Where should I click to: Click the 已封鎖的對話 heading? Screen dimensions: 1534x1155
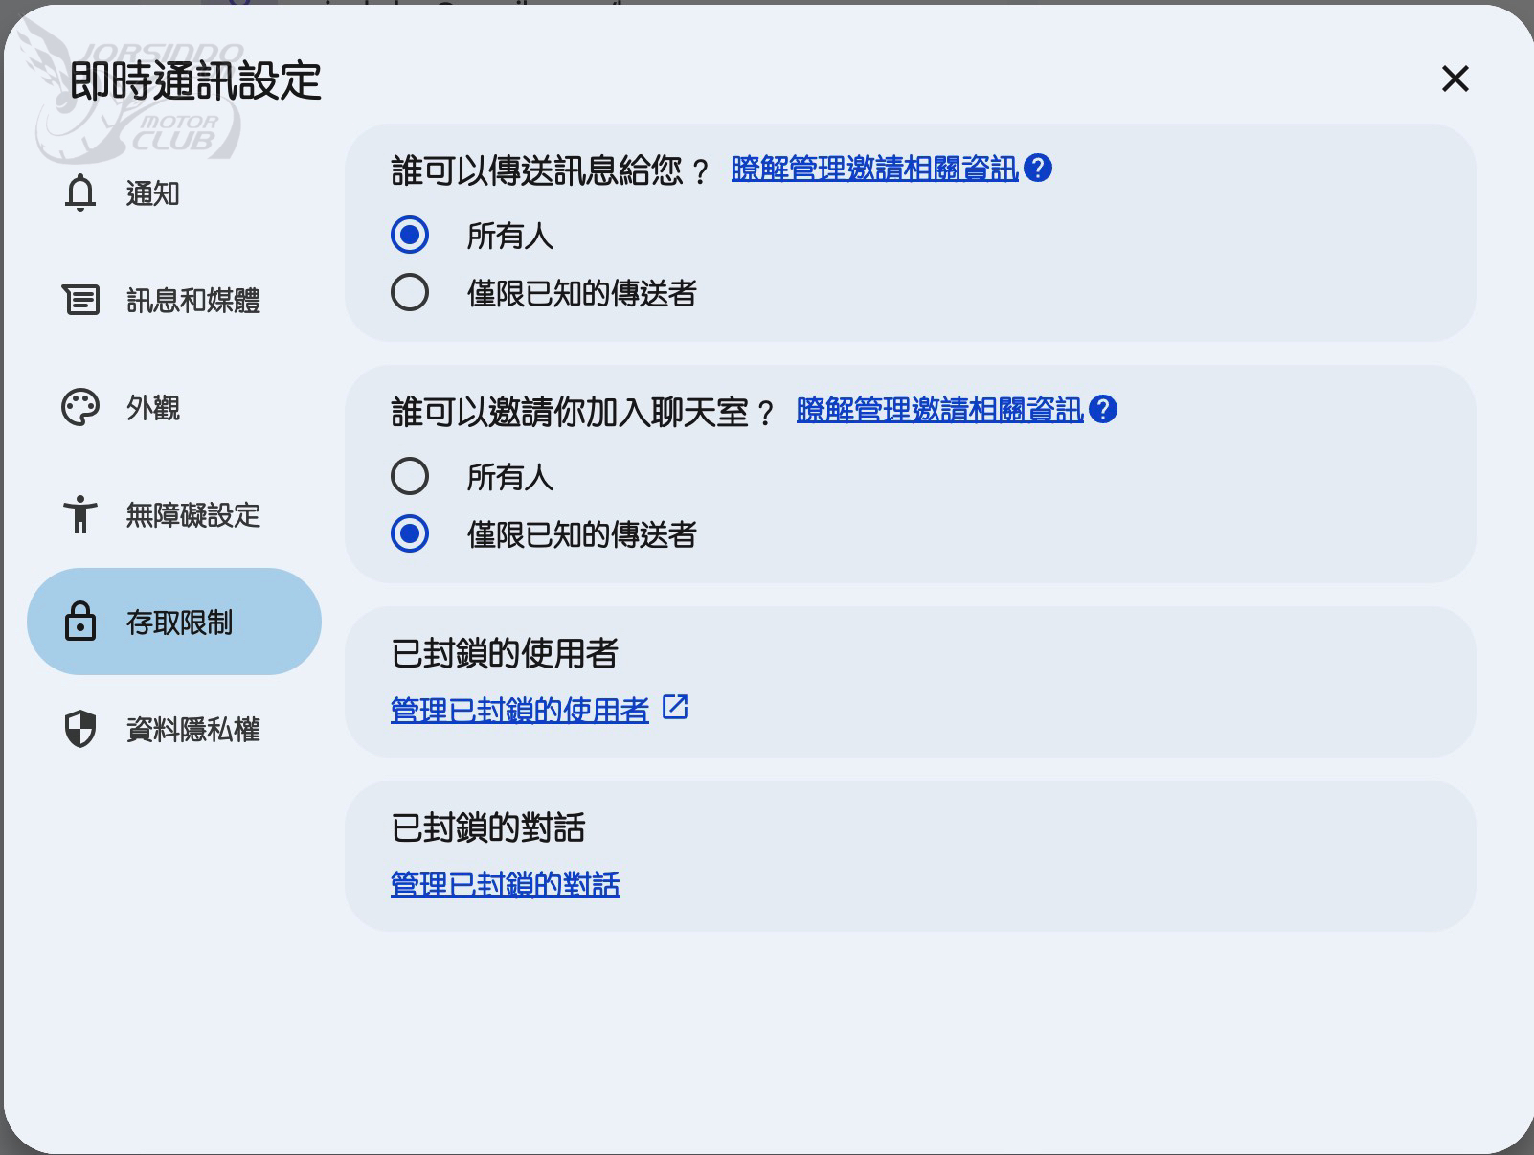[488, 827]
